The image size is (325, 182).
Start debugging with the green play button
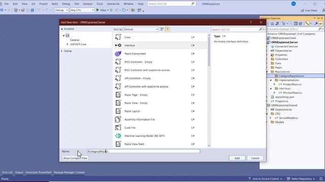click(97, 10)
